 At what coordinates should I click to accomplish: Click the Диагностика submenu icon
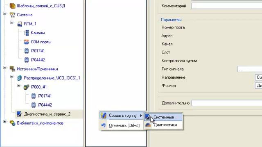pos(148,125)
